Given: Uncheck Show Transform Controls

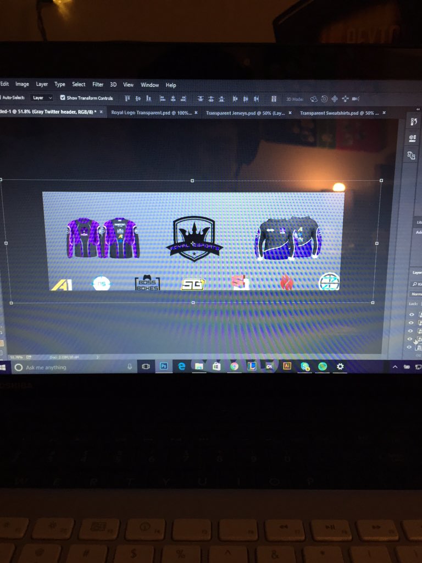Looking at the screenshot, I should (x=63, y=98).
